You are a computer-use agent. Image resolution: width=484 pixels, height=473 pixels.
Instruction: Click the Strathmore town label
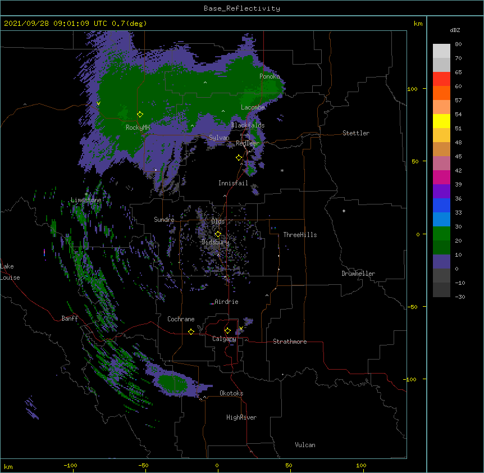[290, 342]
